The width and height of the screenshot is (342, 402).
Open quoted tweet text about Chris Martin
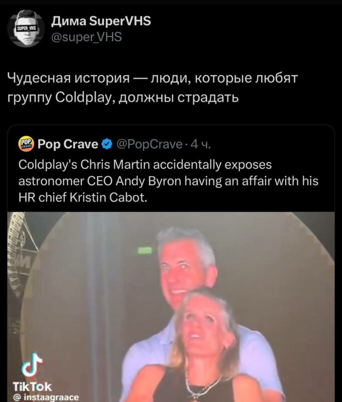tap(168, 181)
